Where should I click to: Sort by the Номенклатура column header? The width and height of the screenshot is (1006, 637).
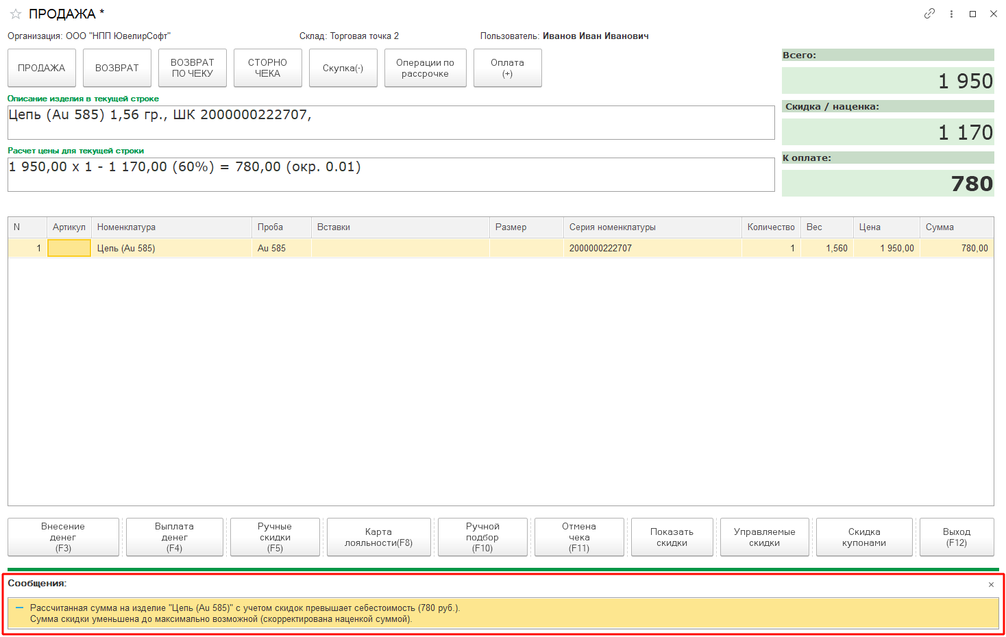coord(171,227)
